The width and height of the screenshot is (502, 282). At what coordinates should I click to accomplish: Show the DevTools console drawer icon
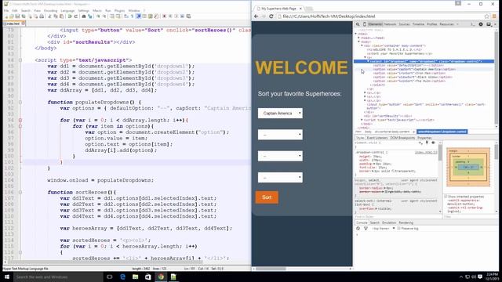tap(472, 24)
